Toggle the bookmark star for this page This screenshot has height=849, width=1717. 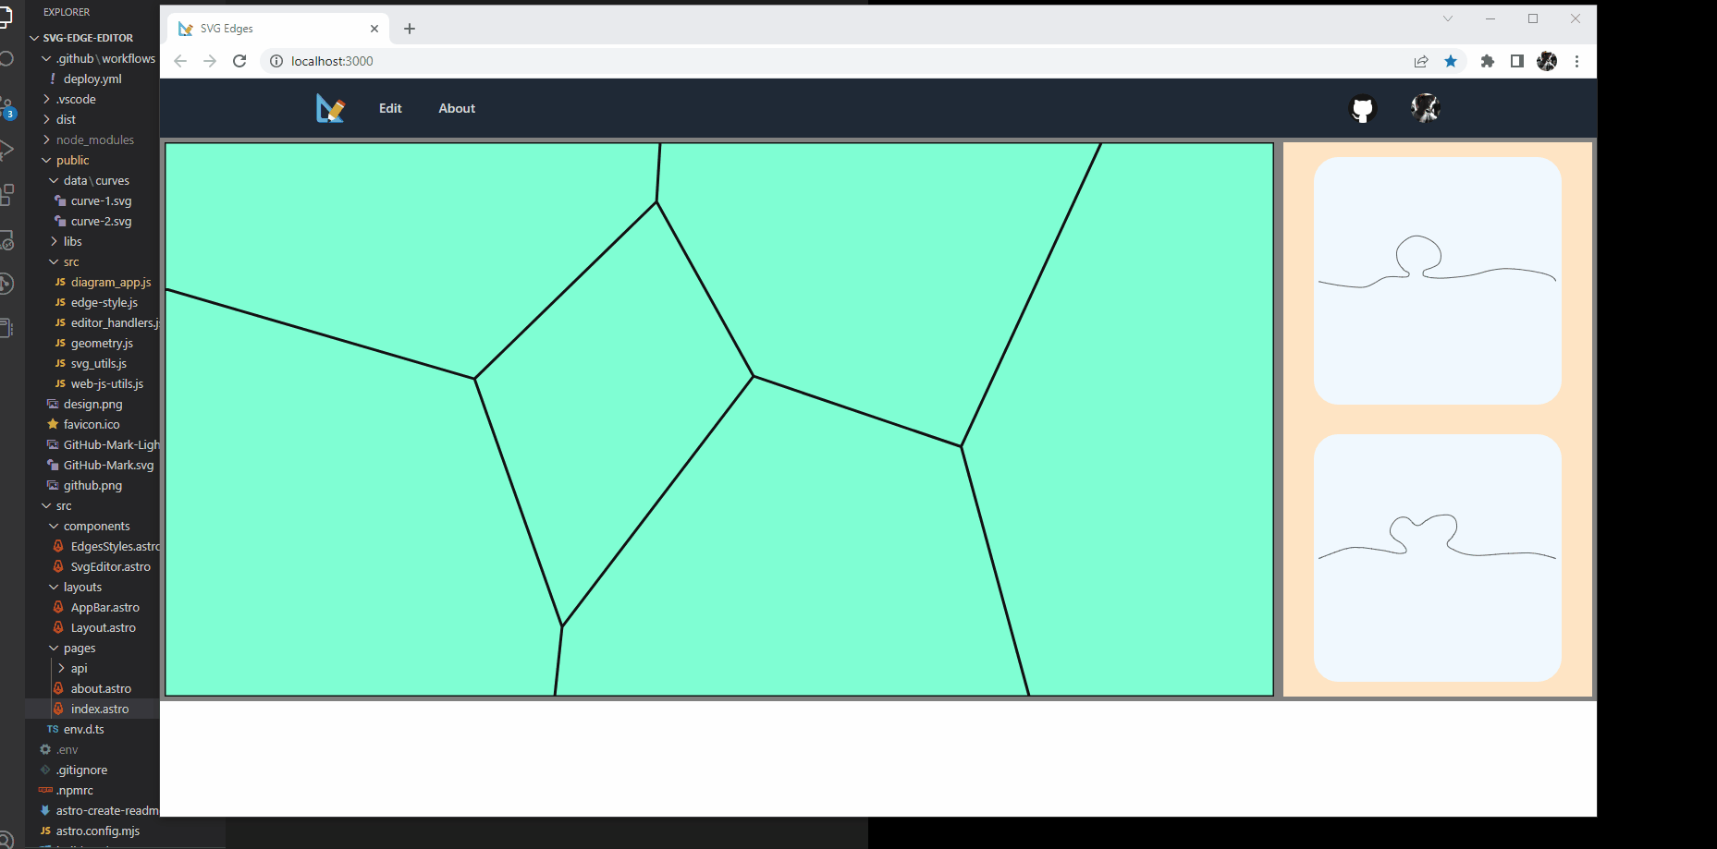(x=1451, y=61)
